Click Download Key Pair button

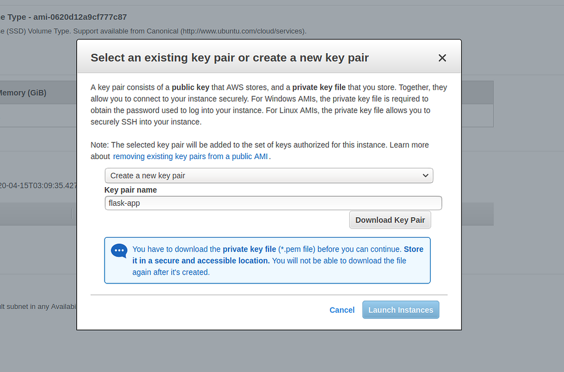click(390, 220)
